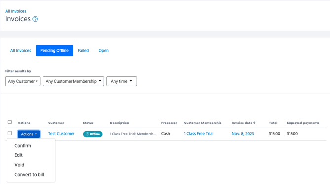Click the Invoice date sort arrows icon
This screenshot has height=184, width=330.
254,123
